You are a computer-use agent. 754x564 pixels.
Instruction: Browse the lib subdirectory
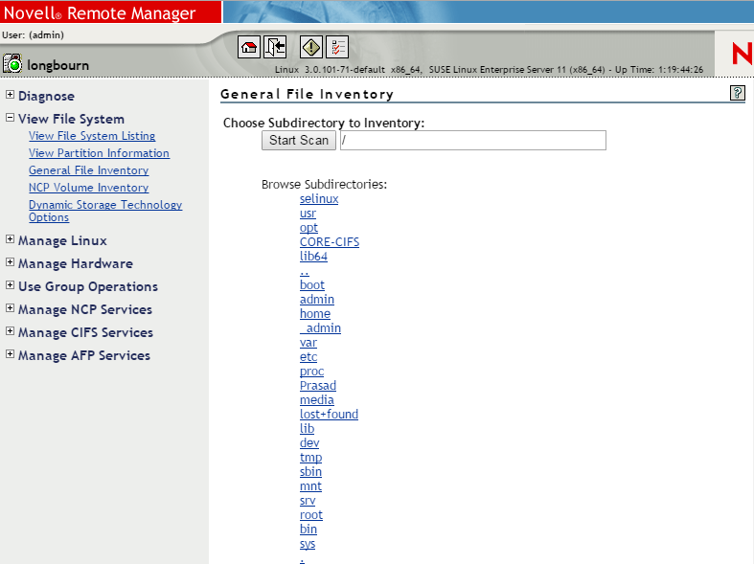(x=307, y=429)
